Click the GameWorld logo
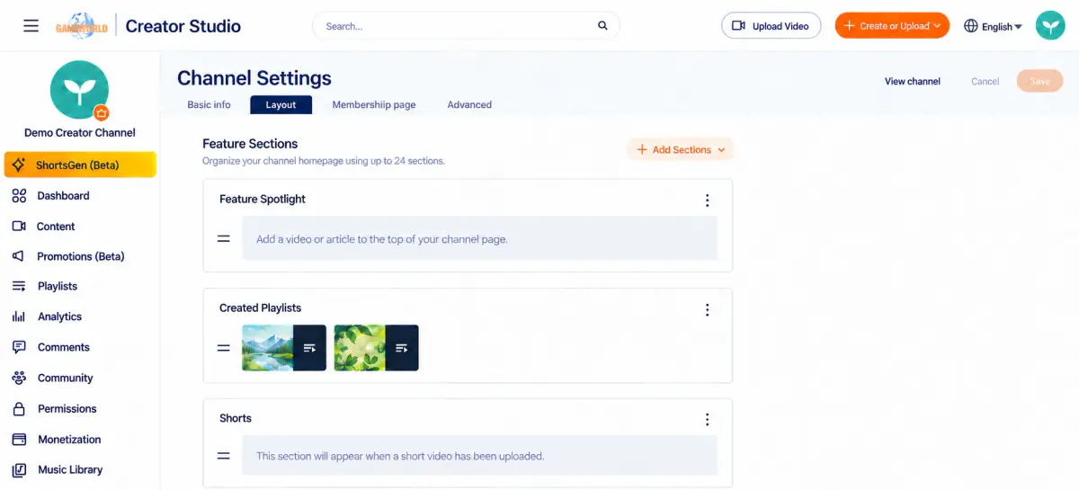 [x=82, y=26]
